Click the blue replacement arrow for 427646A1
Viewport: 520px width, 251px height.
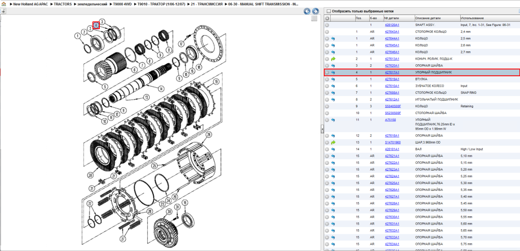(x=333, y=52)
